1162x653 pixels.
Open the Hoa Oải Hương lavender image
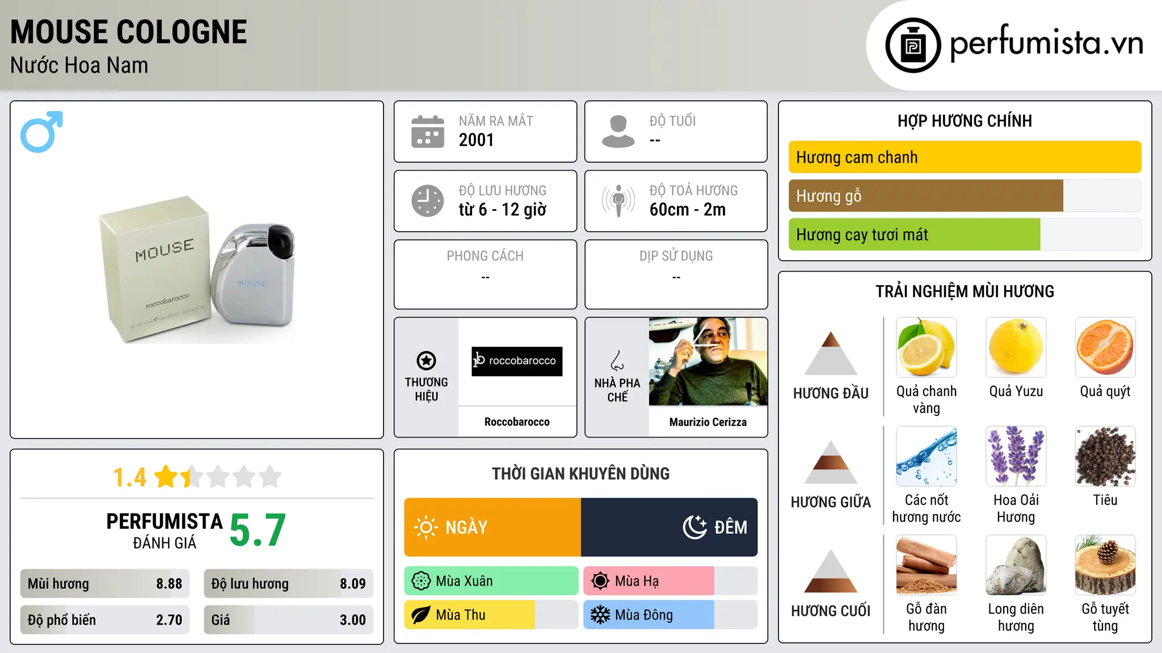[1016, 456]
